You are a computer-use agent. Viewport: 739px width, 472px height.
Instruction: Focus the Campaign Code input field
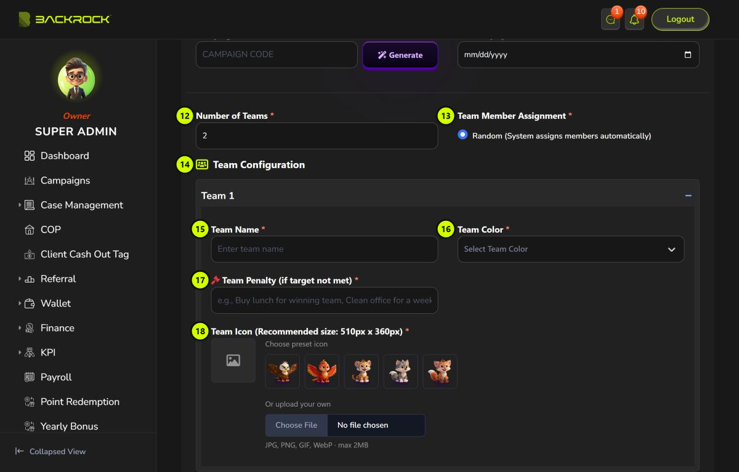pyautogui.click(x=277, y=54)
